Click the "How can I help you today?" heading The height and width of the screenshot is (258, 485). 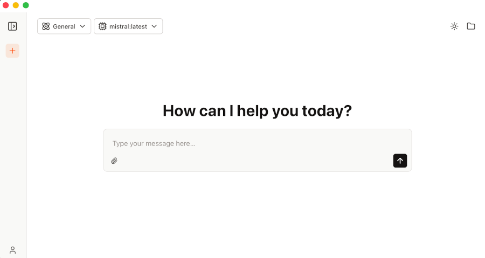coord(257,111)
